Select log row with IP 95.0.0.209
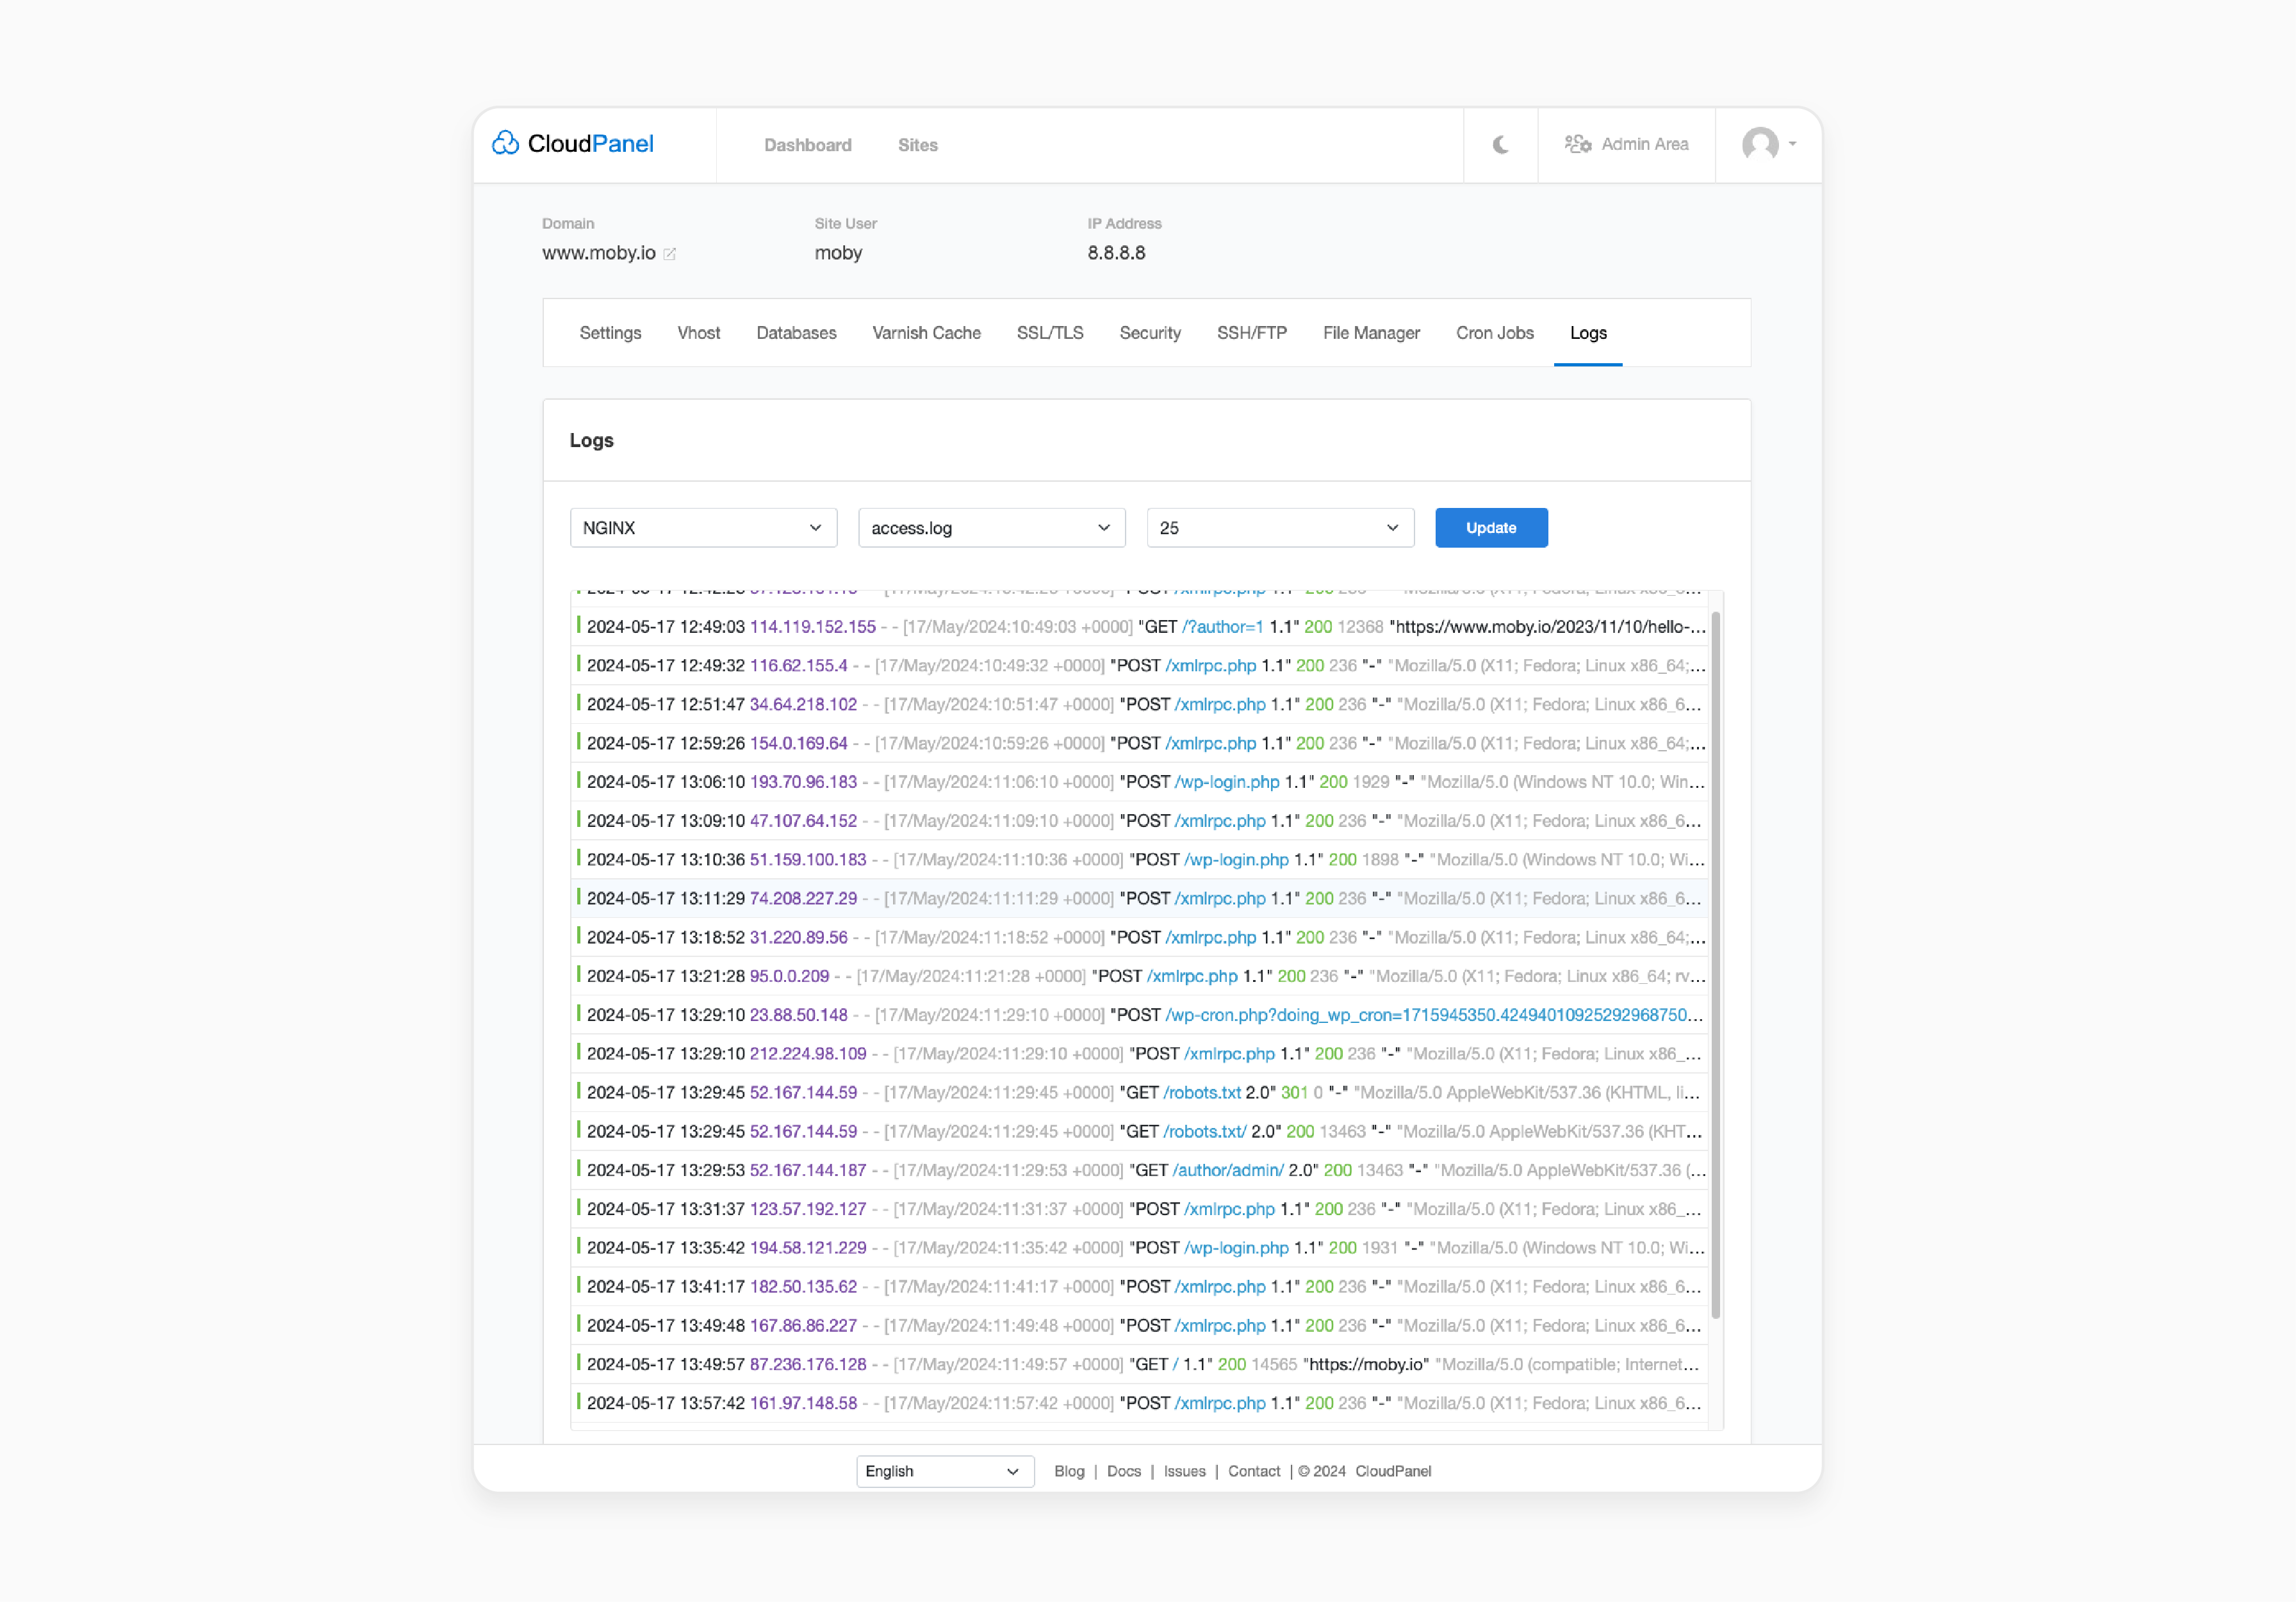 coord(1140,976)
